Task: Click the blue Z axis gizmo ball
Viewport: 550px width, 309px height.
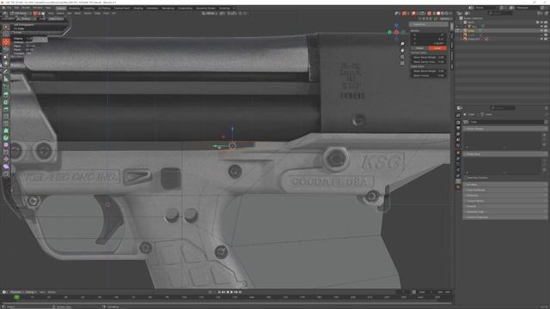Action: tap(397, 25)
